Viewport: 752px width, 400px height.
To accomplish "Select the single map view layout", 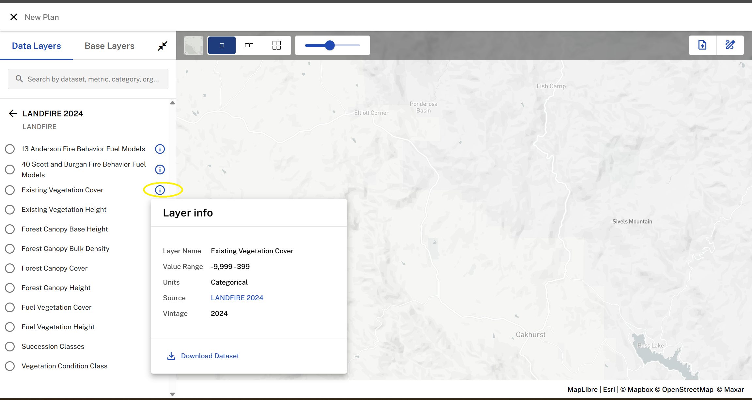I will tap(222, 45).
